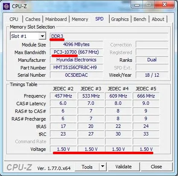178x176 pixels.
Task: Minimize the CPU-Z window
Action: coord(137,5)
